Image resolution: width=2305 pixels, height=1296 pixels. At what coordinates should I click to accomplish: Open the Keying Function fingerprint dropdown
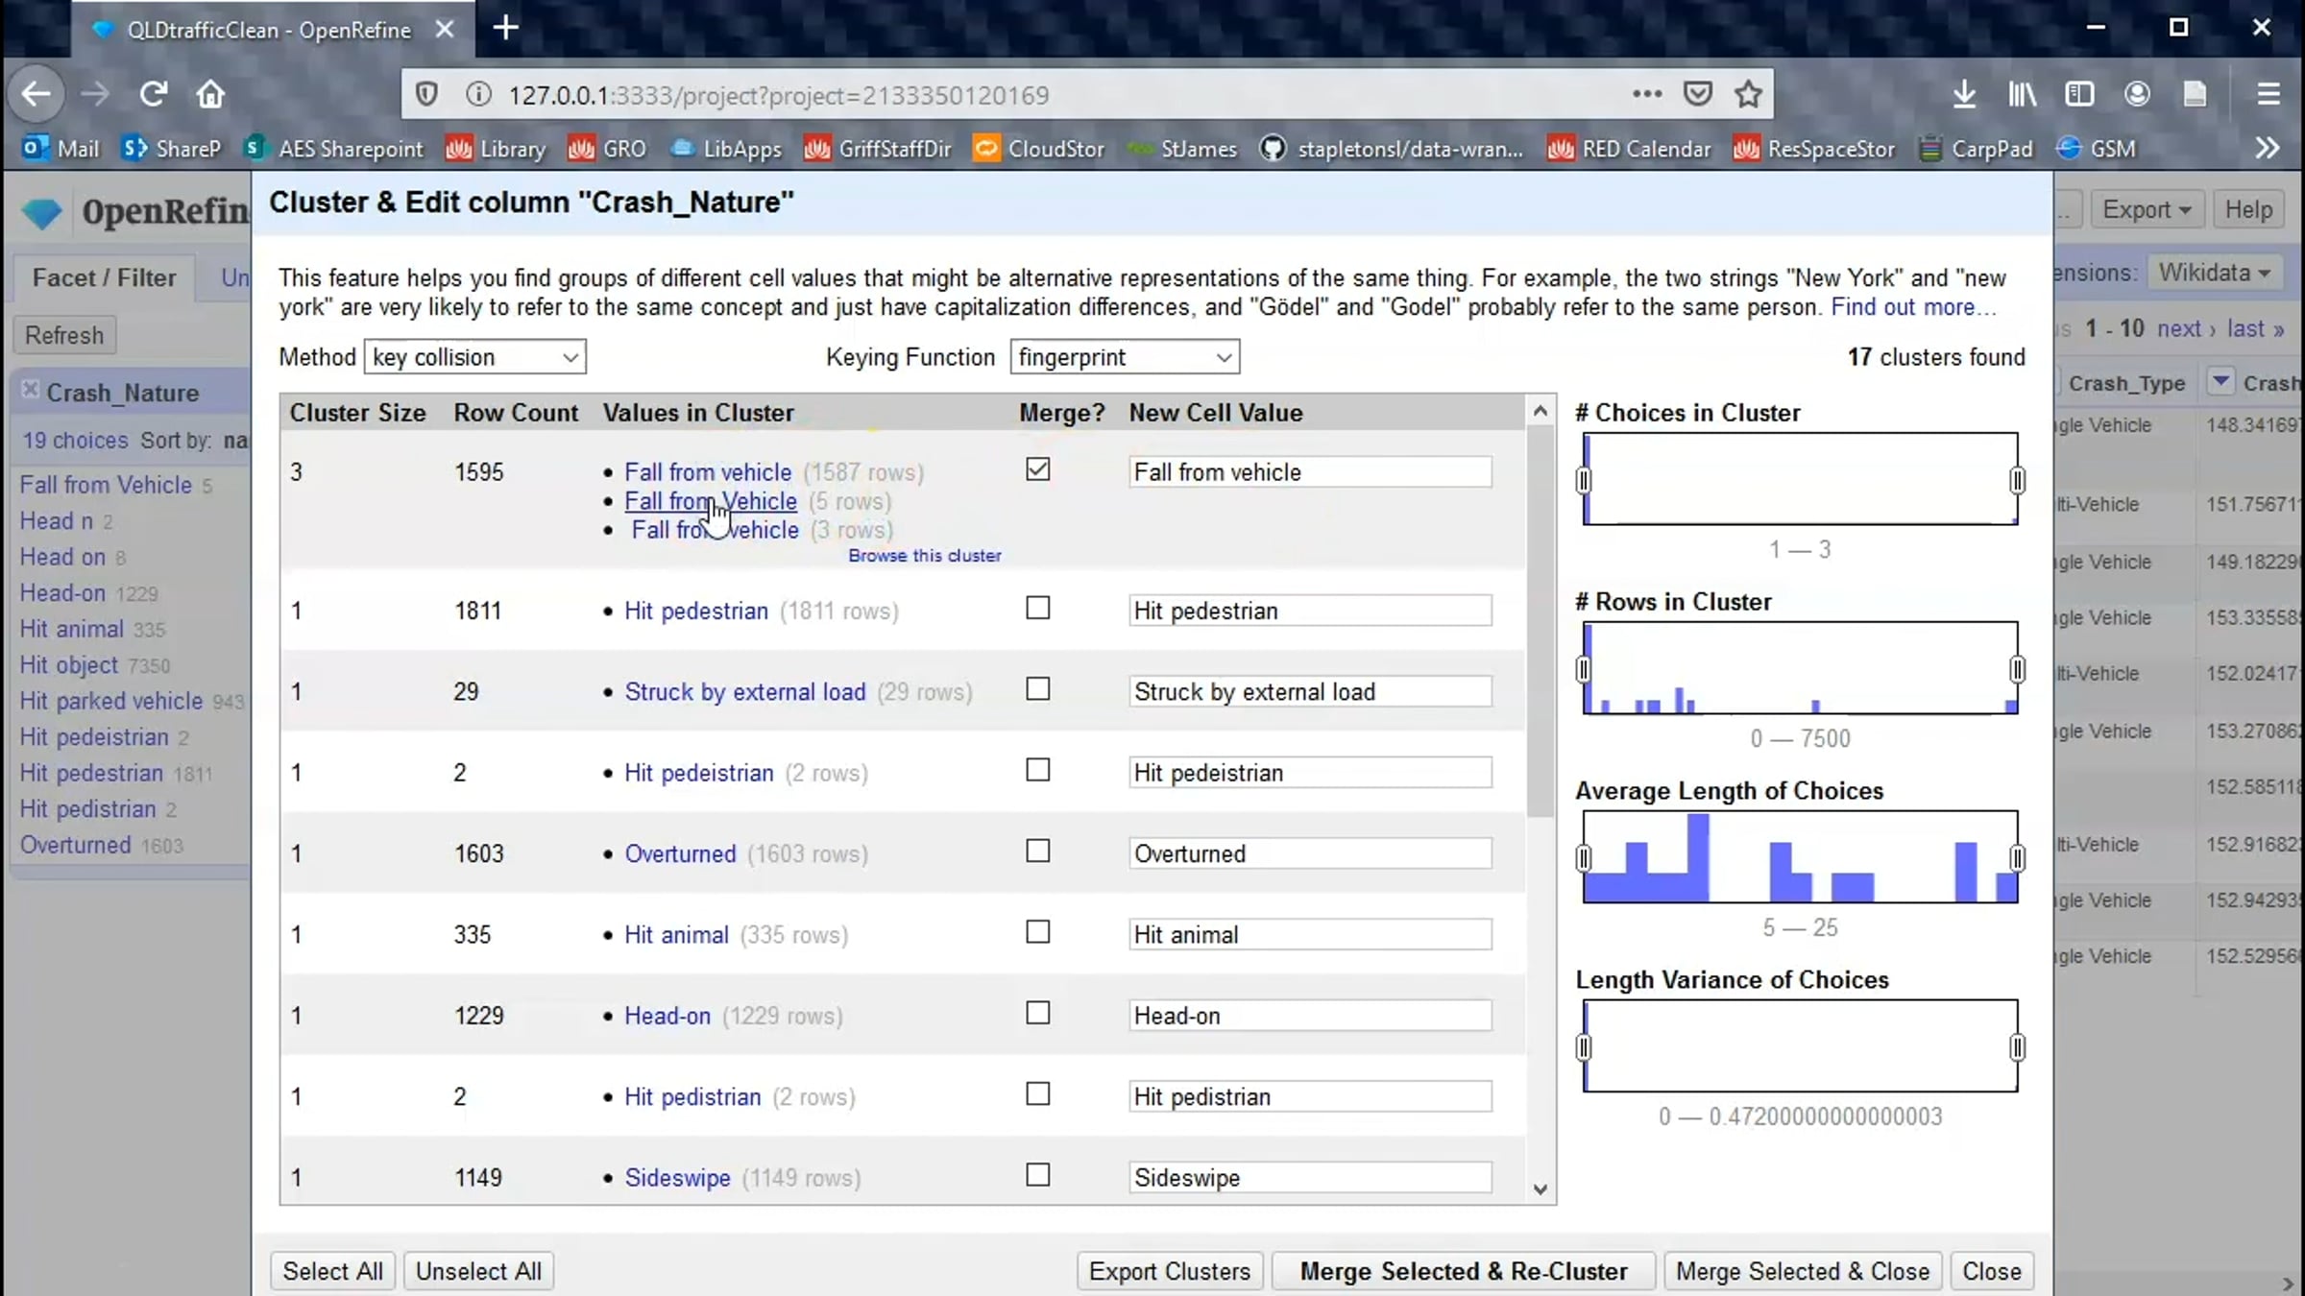(x=1125, y=357)
